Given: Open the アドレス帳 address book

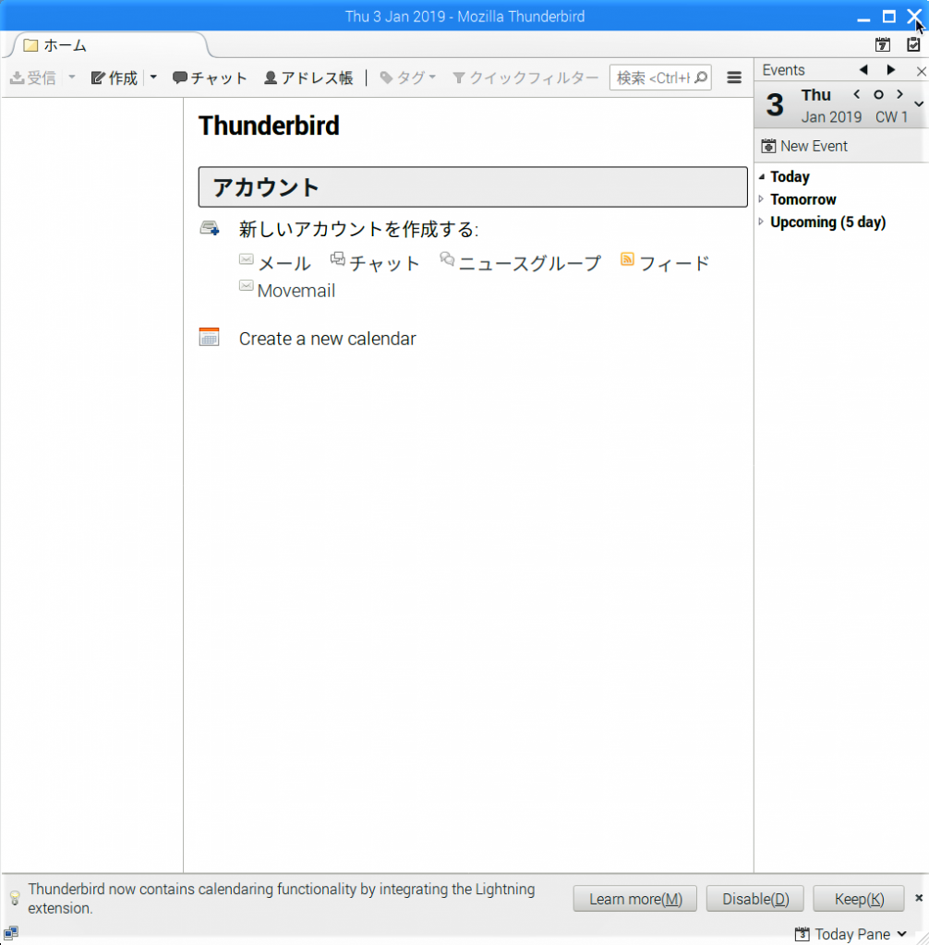Looking at the screenshot, I should (308, 78).
